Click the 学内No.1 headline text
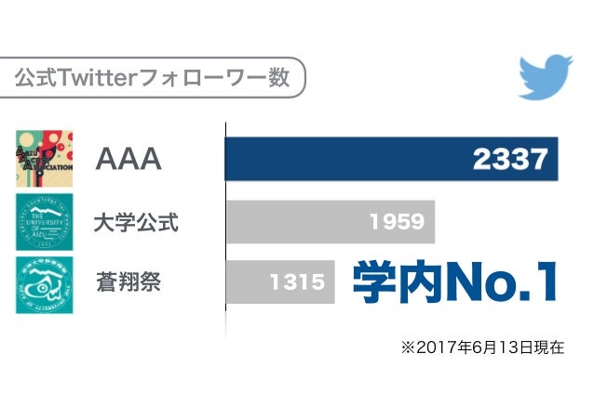Image resolution: width=594 pixels, height=419 pixels. (x=455, y=282)
